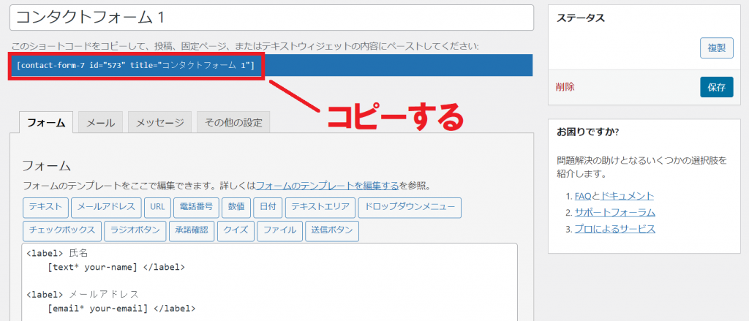Viewport: 749px width, 321px height.
Task: Insert a チェックボックス tag
Action: point(62,230)
